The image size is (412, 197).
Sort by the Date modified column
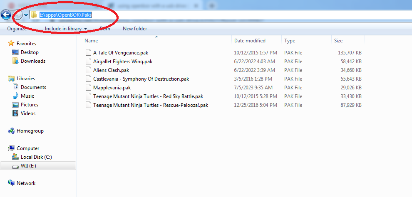point(250,41)
